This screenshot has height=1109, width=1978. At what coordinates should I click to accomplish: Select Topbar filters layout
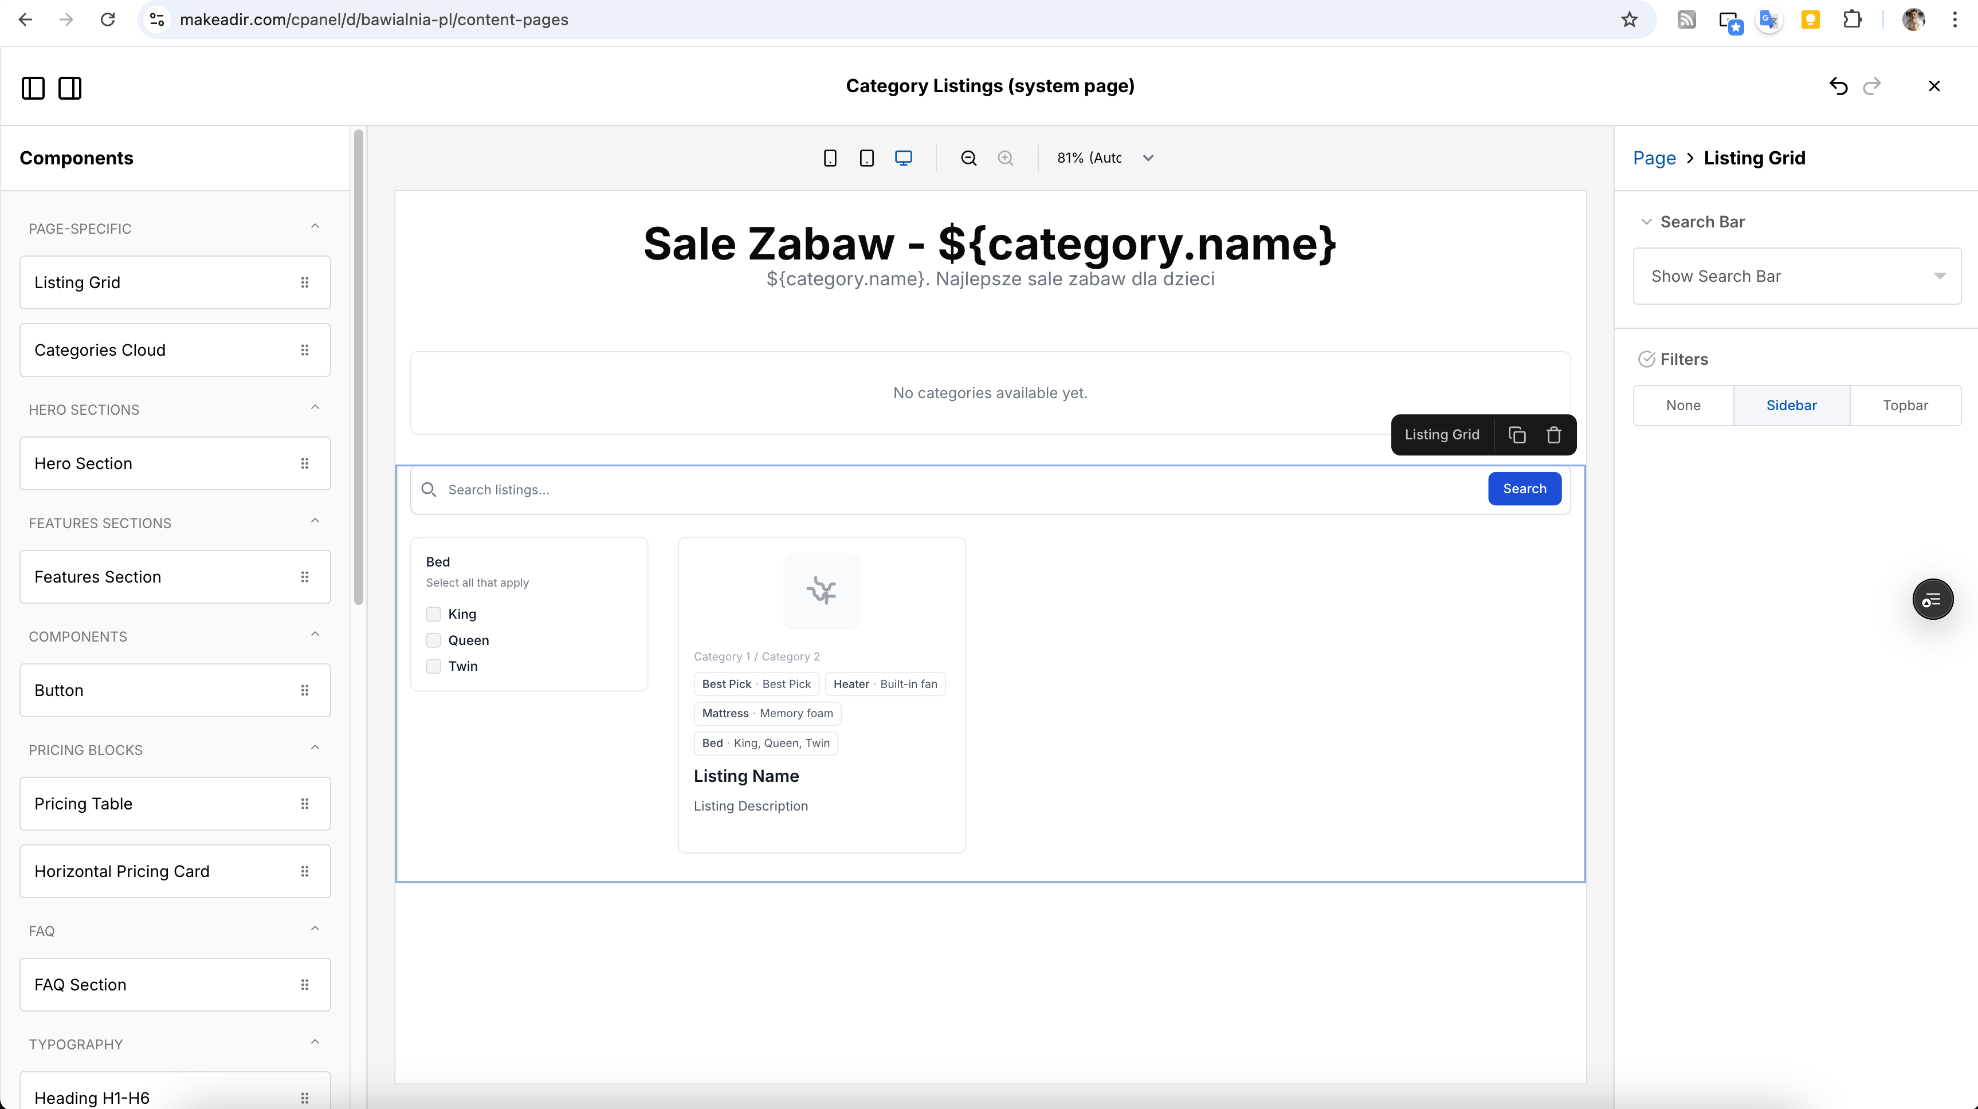1904,405
